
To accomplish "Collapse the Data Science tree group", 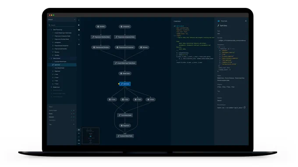I will coord(49,58).
